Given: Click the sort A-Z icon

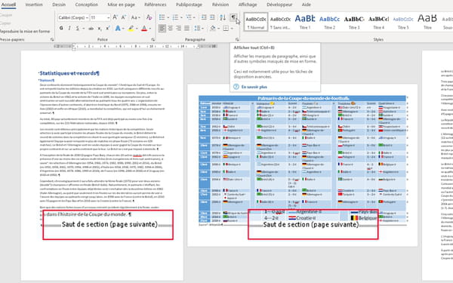Looking at the screenshot, I should click(223, 17).
